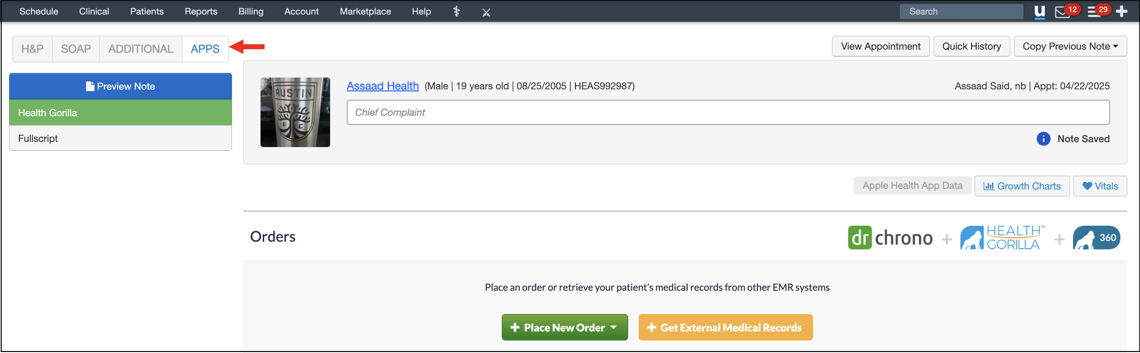Open the Billing menu
1140x353 pixels.
click(251, 11)
